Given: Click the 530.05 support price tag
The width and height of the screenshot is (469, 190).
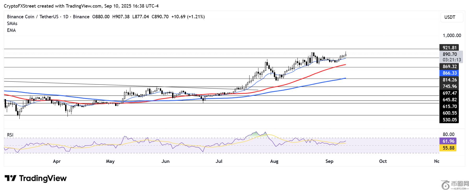Looking at the screenshot, I should [x=449, y=120].
